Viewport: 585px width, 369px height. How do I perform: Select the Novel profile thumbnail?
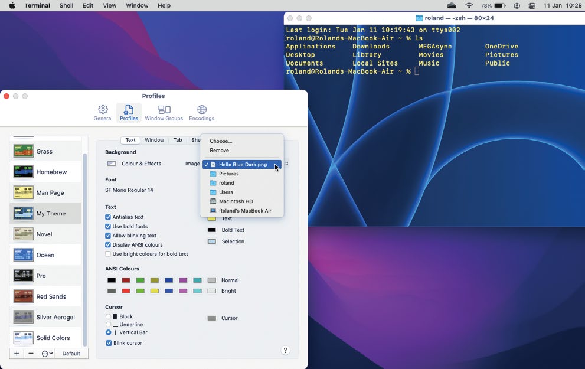click(x=23, y=234)
